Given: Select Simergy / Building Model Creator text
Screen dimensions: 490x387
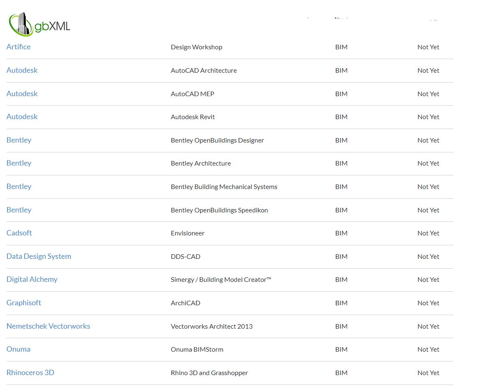Looking at the screenshot, I should coord(221,280).
